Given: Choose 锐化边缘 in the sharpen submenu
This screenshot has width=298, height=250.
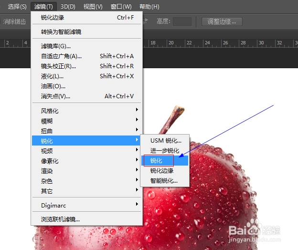Looking at the screenshot, I should coord(165,171).
